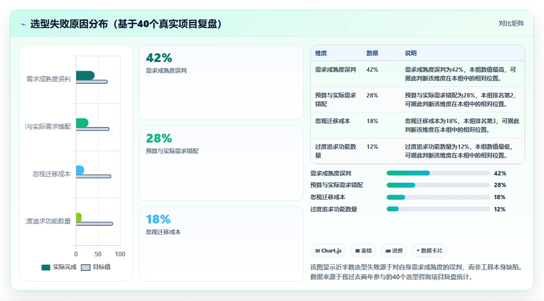The image size is (544, 301).
Task: Click table cell 过度追求功能数量
Action: pyautogui.click(x=336, y=151)
